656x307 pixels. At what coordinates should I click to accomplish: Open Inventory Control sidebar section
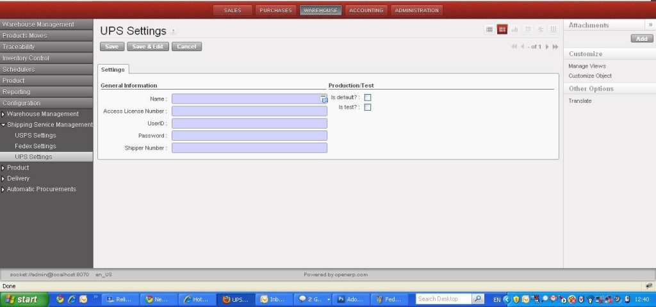[x=46, y=58]
